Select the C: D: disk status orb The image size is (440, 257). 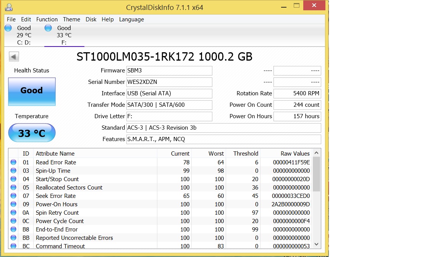8,28
